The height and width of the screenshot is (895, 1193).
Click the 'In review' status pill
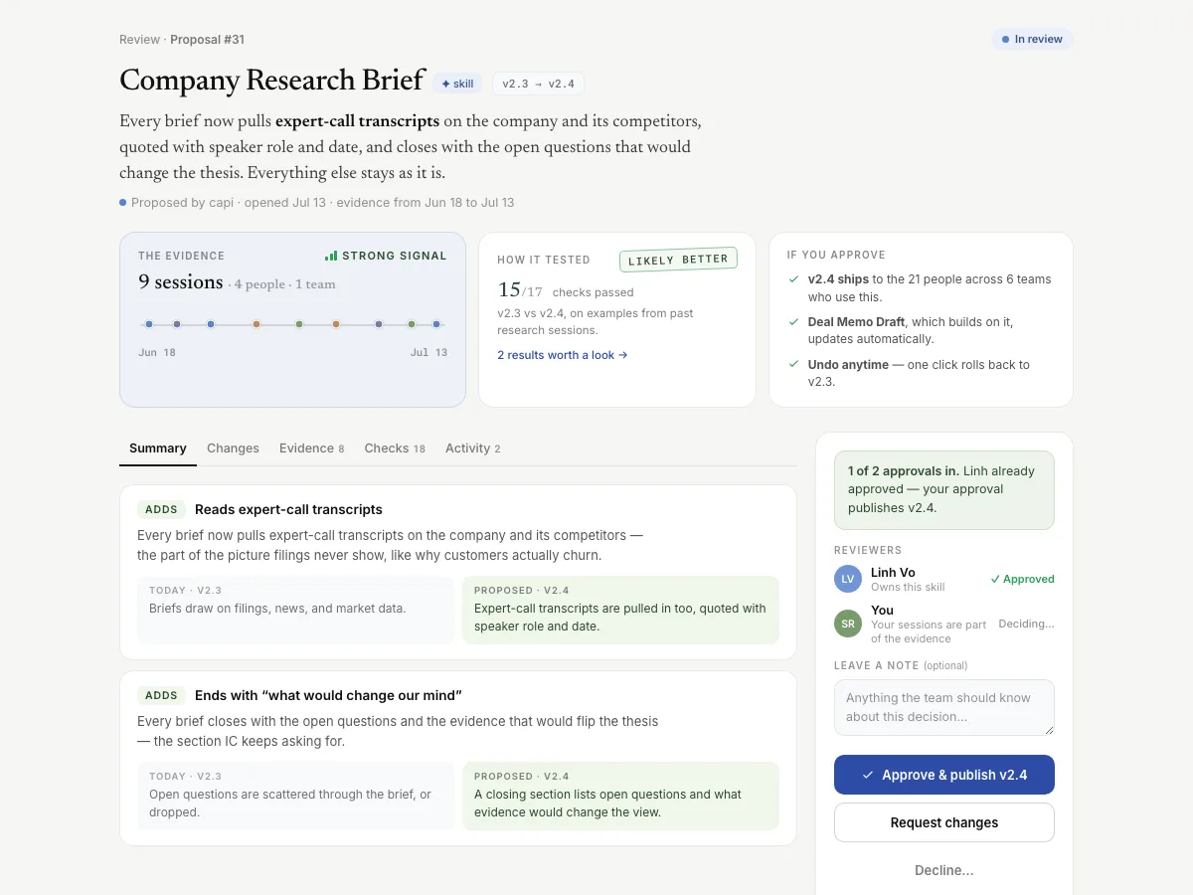point(1032,40)
